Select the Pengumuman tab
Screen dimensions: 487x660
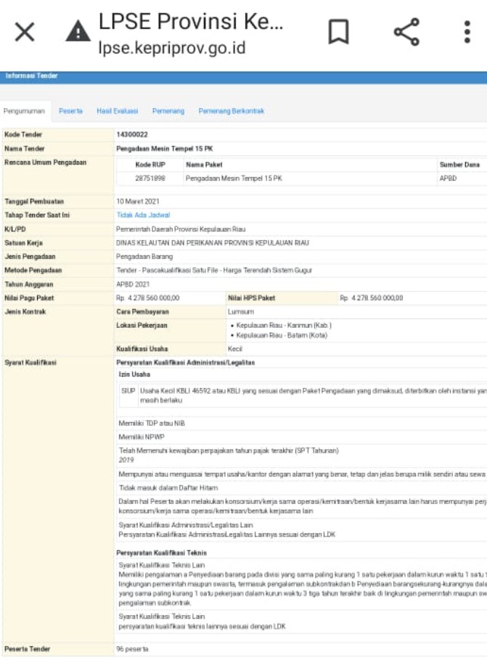point(25,111)
